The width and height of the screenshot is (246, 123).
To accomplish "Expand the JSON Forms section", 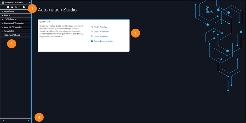I will point(16,19).
